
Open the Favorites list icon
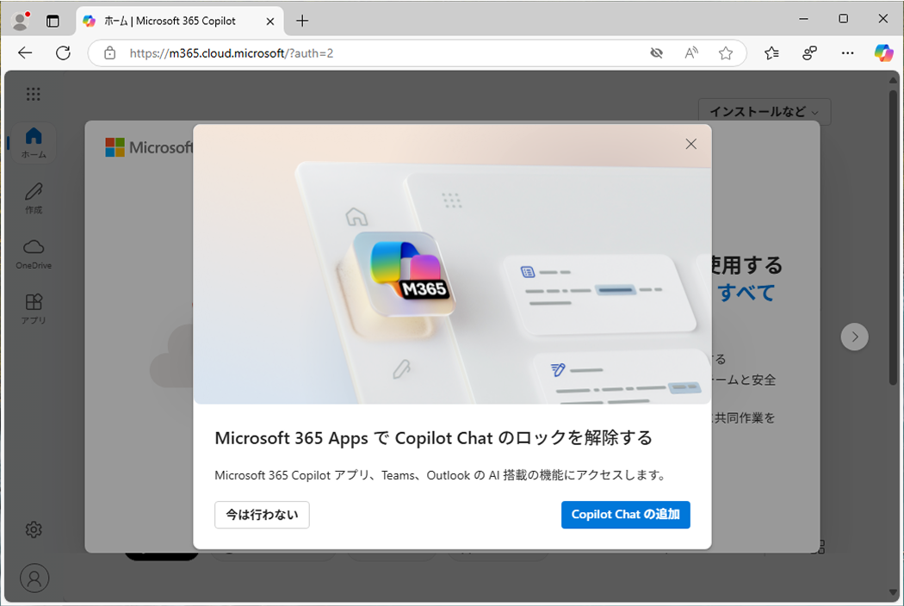(x=771, y=53)
